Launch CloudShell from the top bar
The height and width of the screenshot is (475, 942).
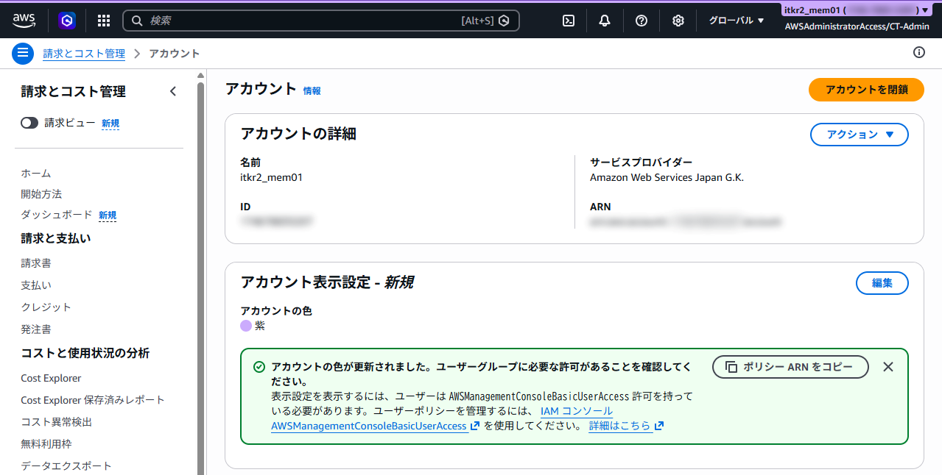pos(569,21)
